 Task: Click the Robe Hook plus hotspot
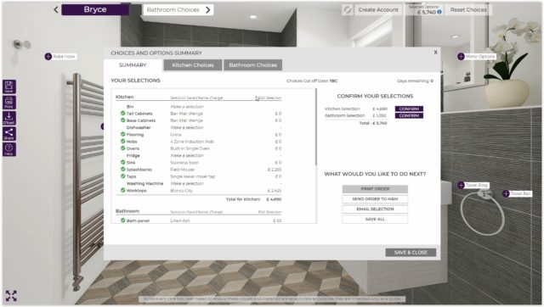(48, 57)
